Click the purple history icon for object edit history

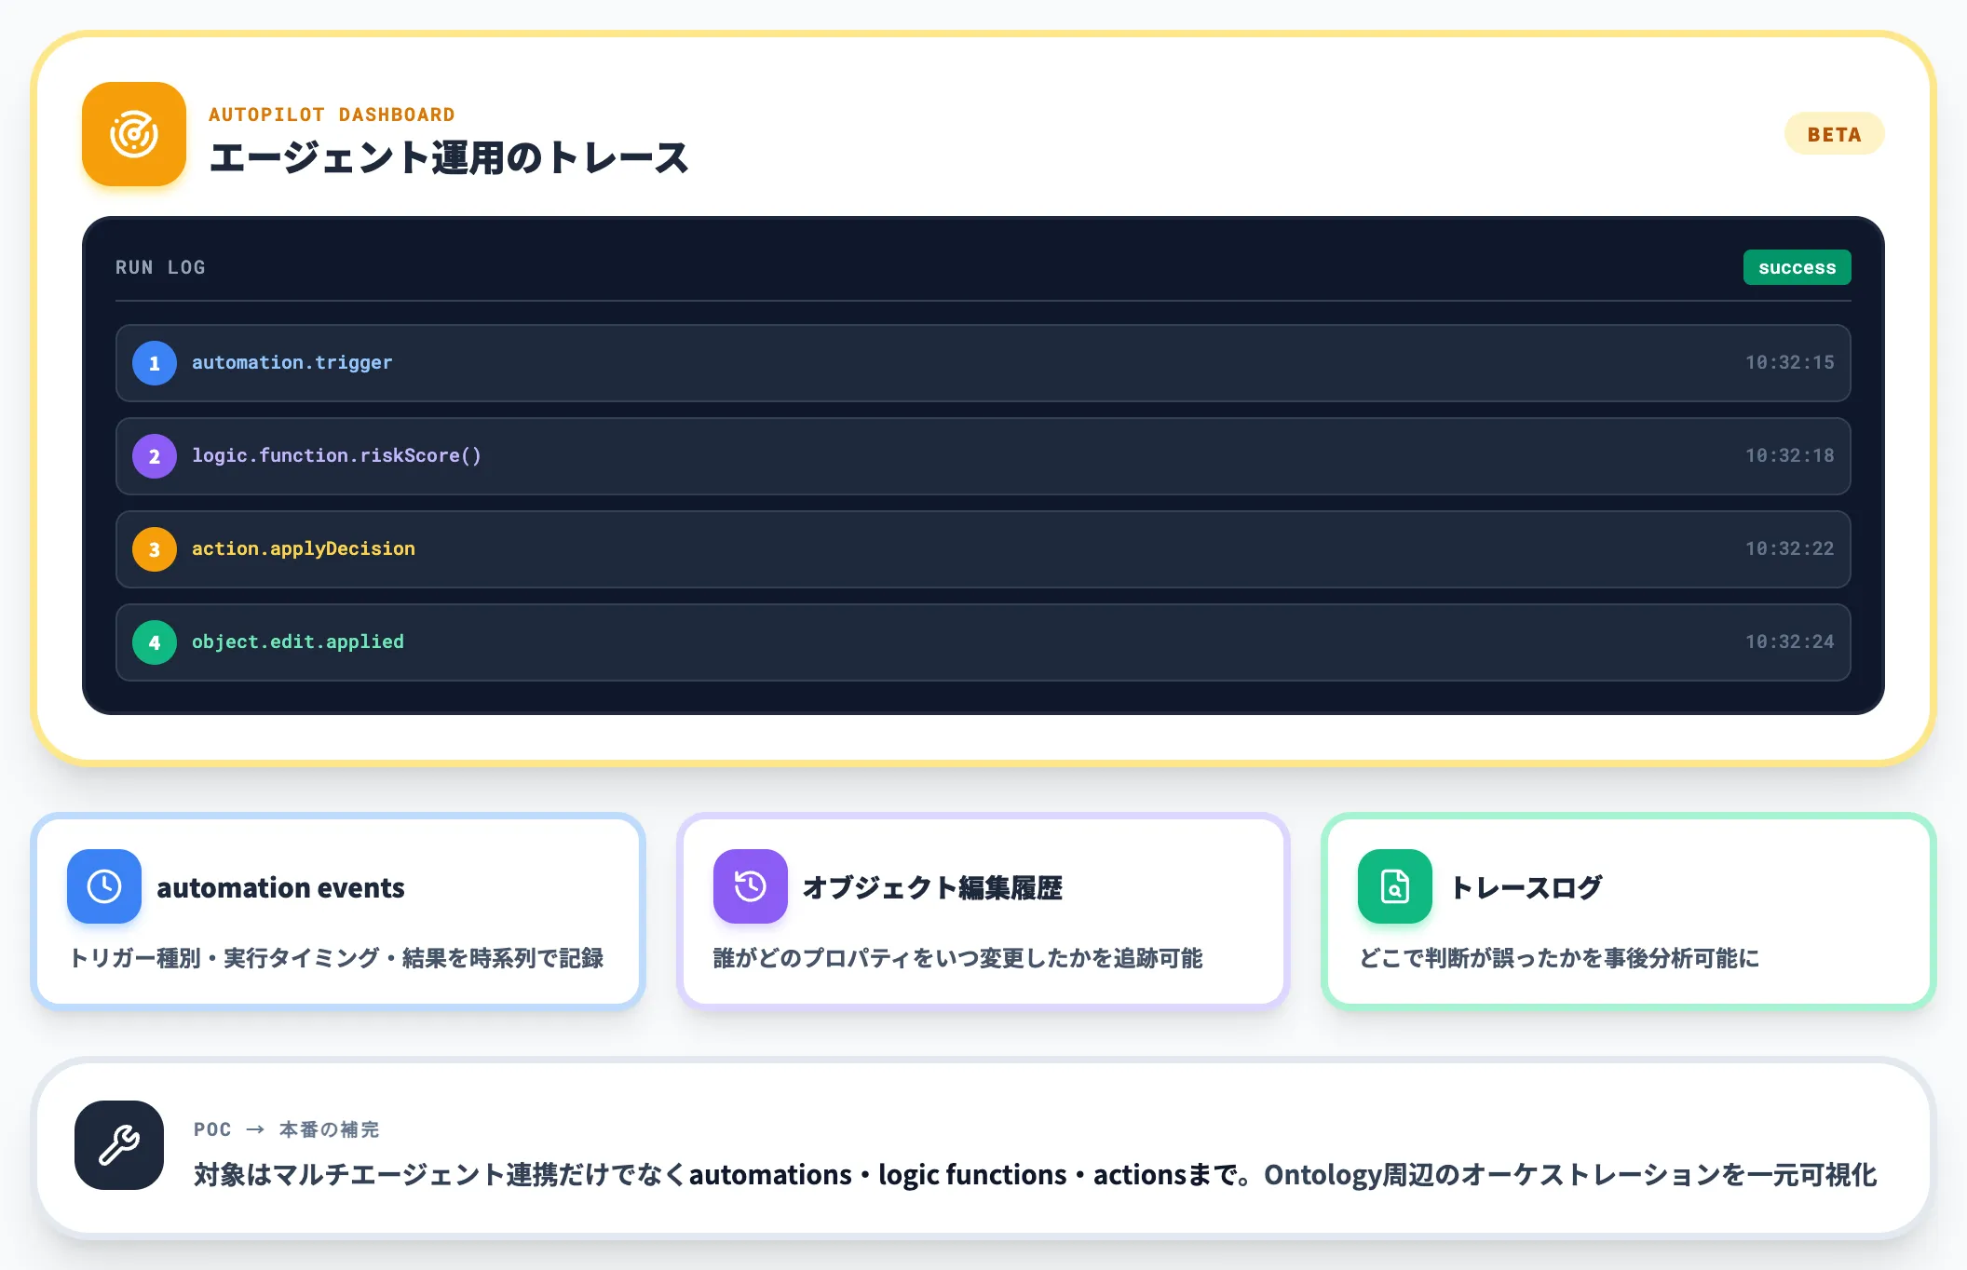pos(751,886)
